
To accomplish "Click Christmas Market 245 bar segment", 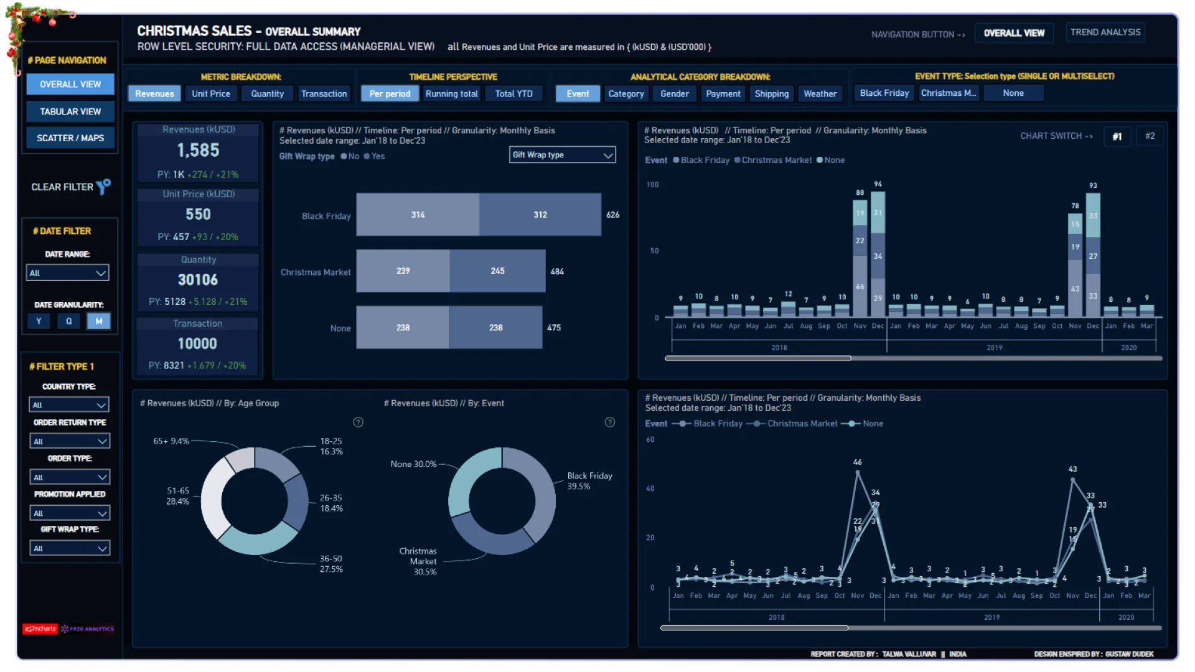I will click(x=497, y=271).
